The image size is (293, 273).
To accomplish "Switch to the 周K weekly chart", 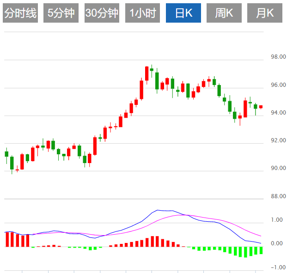I will (224, 13).
